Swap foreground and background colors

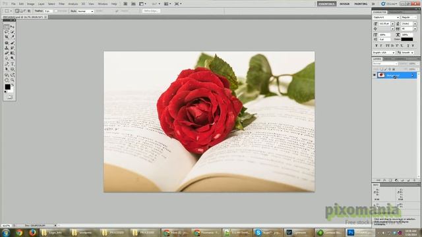[13, 85]
